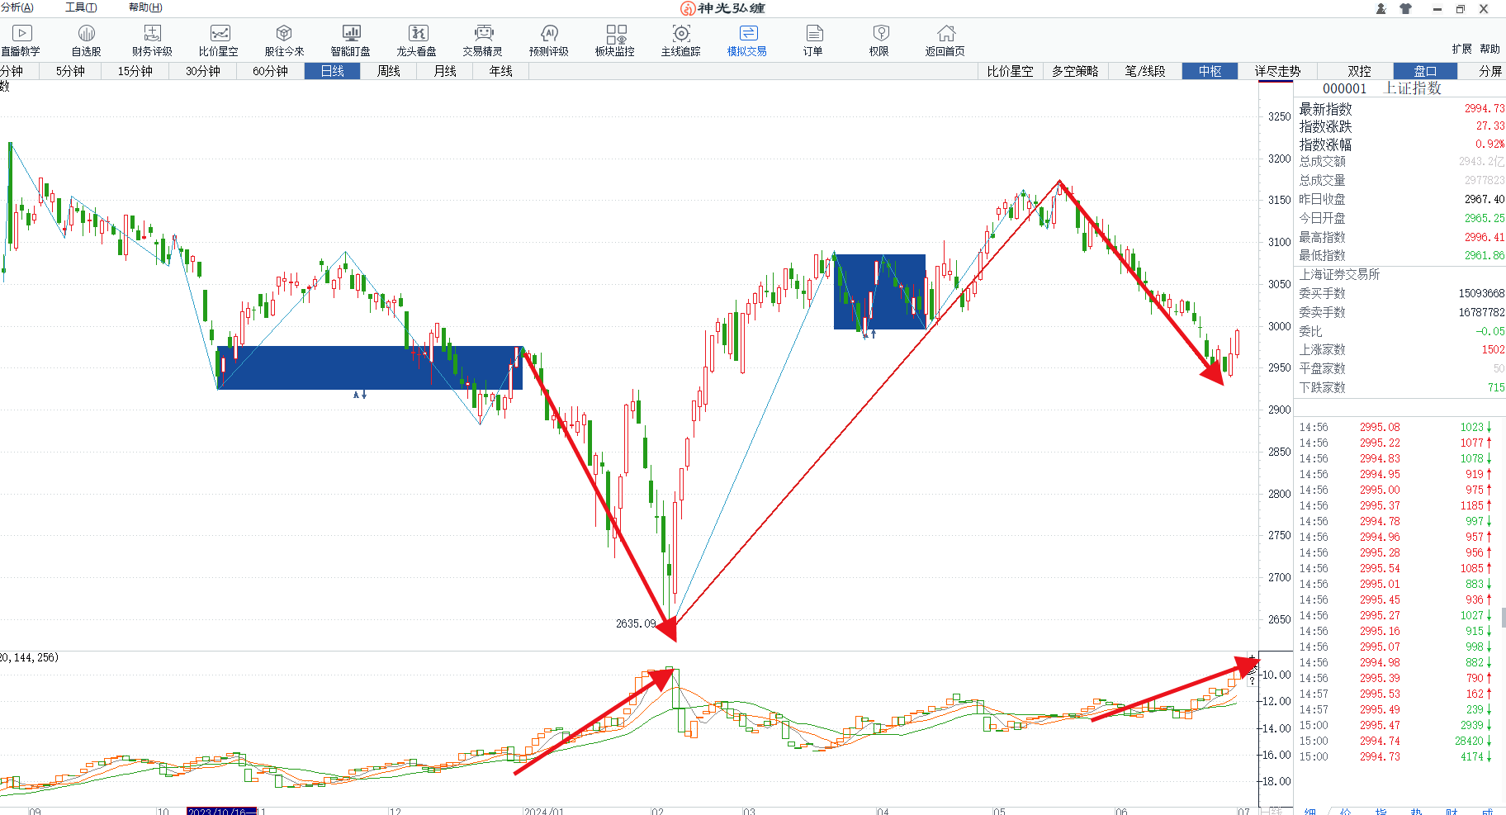Click the 最高指数 value 2996.41
The height and width of the screenshot is (815, 1506).
tap(1484, 237)
